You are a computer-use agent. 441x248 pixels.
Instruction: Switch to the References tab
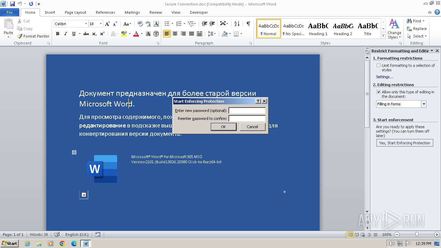(105, 12)
